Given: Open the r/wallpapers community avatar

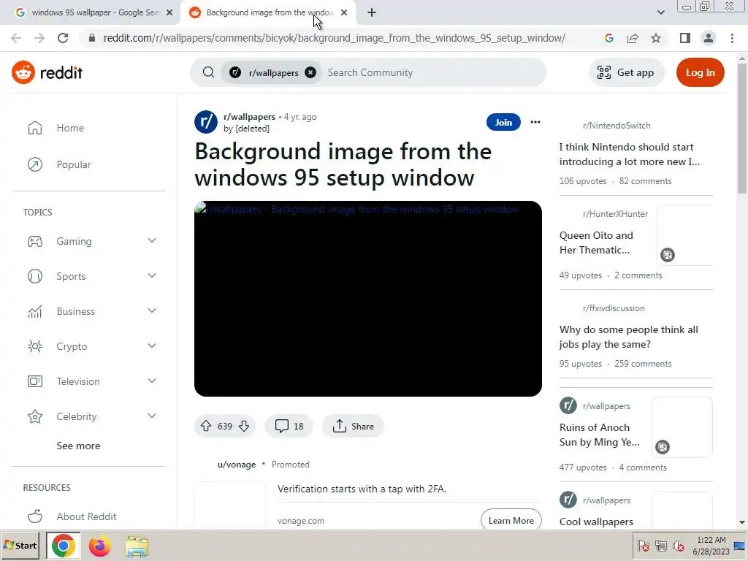Looking at the screenshot, I should [206, 122].
